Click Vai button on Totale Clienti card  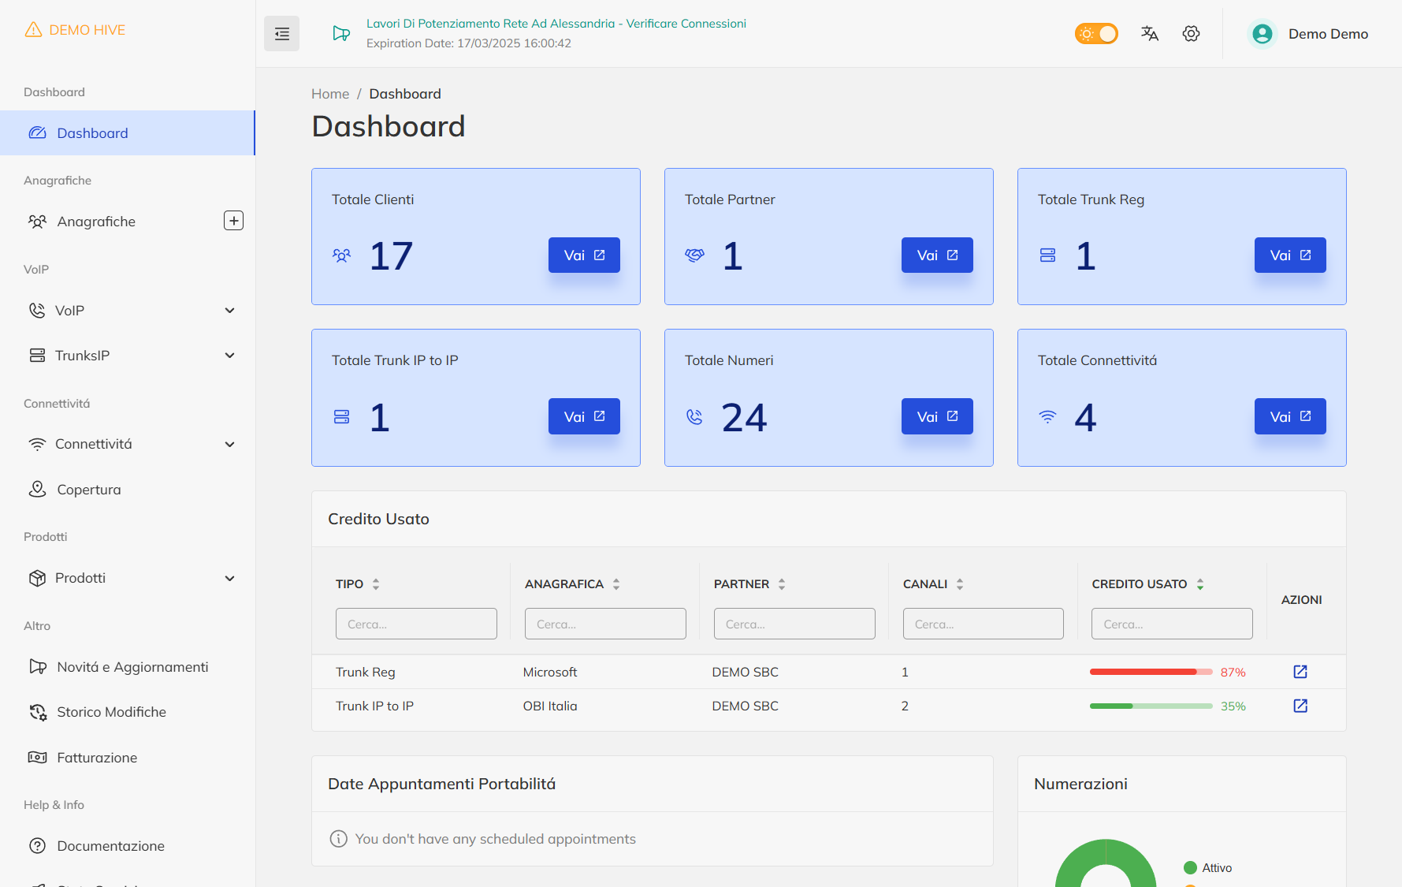583,255
